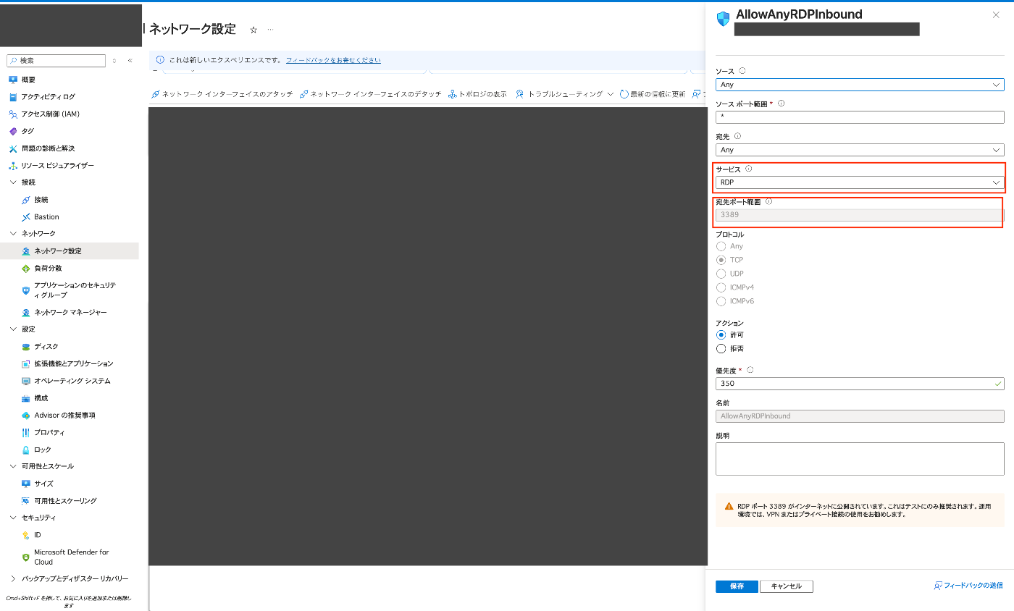The height and width of the screenshot is (611, 1014).
Task: Open the サービス dropdown showing RDP
Action: (x=860, y=182)
